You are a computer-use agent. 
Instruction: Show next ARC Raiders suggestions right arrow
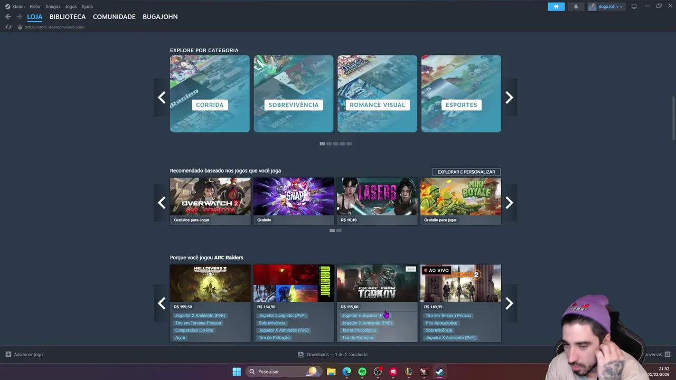509,303
